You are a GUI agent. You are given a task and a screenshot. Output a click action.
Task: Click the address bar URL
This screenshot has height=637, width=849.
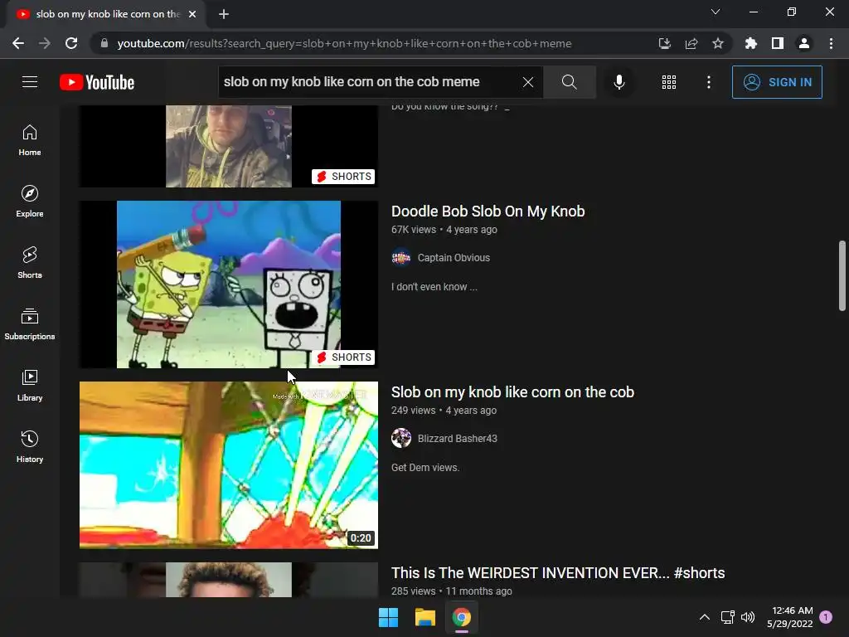344,43
